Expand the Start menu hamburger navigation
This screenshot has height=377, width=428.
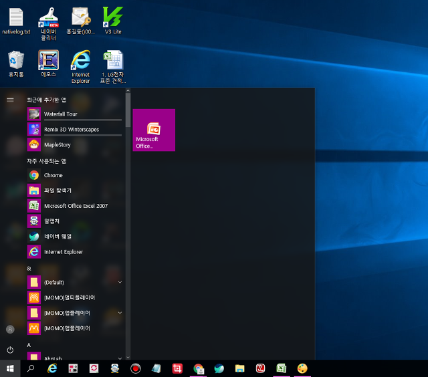point(10,100)
